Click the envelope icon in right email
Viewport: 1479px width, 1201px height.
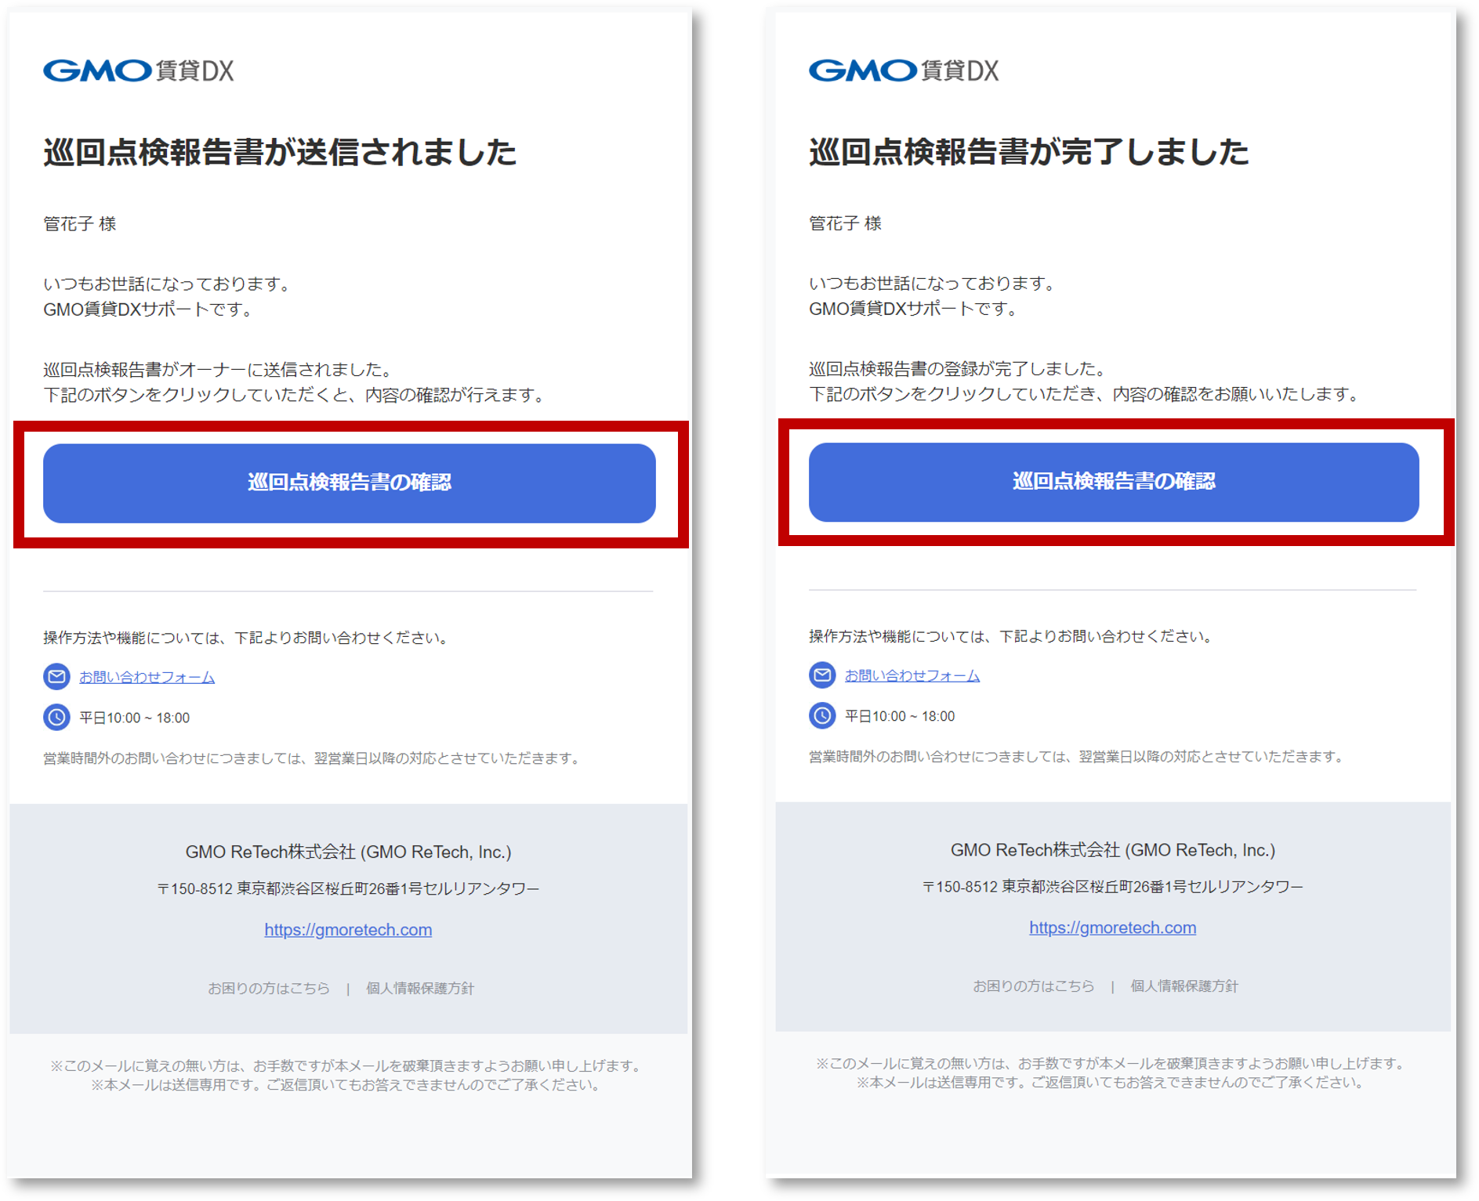tap(822, 675)
